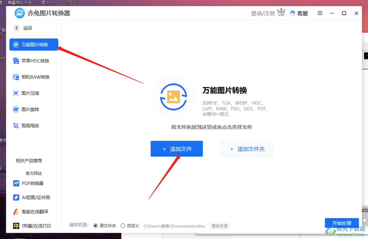
Task: Close the 赤兔图片转换器 window
Action: pyautogui.click(x=356, y=13)
